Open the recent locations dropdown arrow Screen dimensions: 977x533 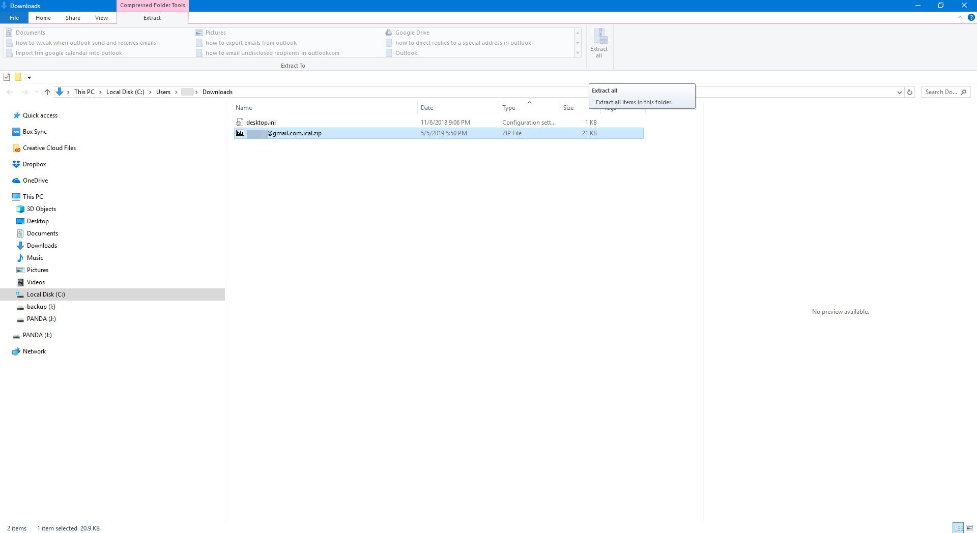36,92
